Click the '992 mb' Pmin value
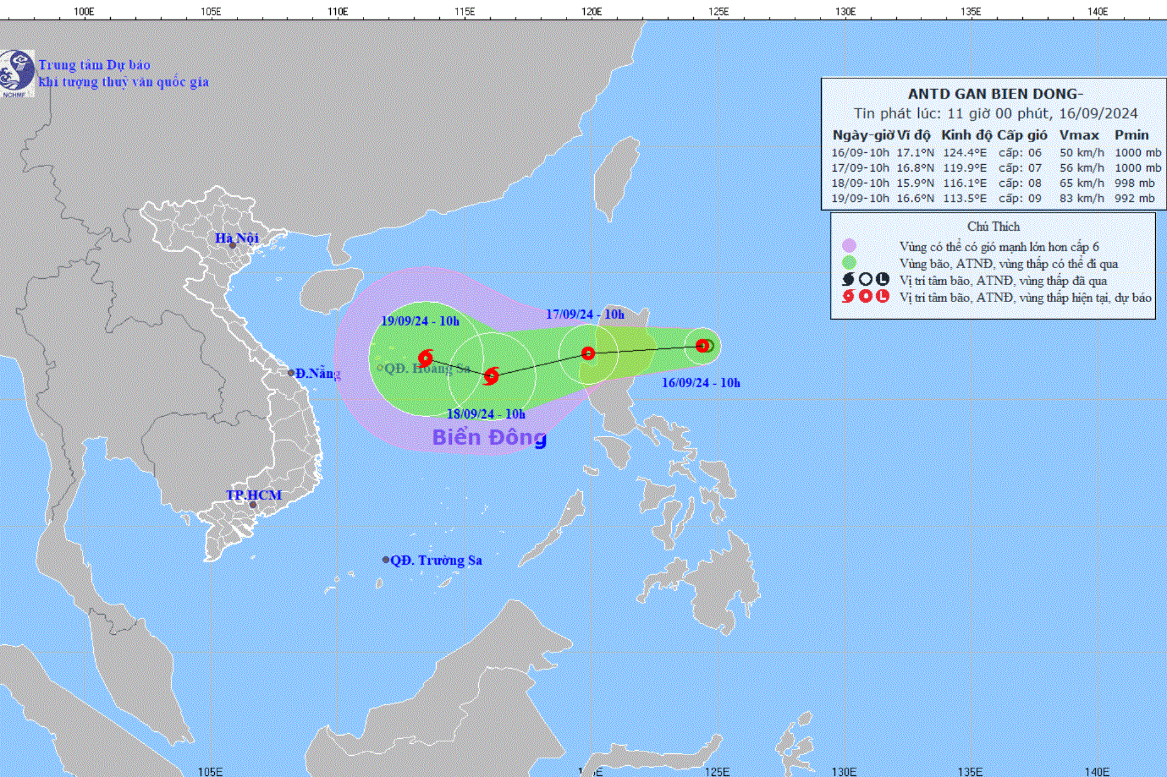This screenshot has height=777, width=1167. [x=1135, y=199]
